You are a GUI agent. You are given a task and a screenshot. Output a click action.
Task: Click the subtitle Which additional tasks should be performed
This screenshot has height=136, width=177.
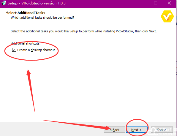42,18
